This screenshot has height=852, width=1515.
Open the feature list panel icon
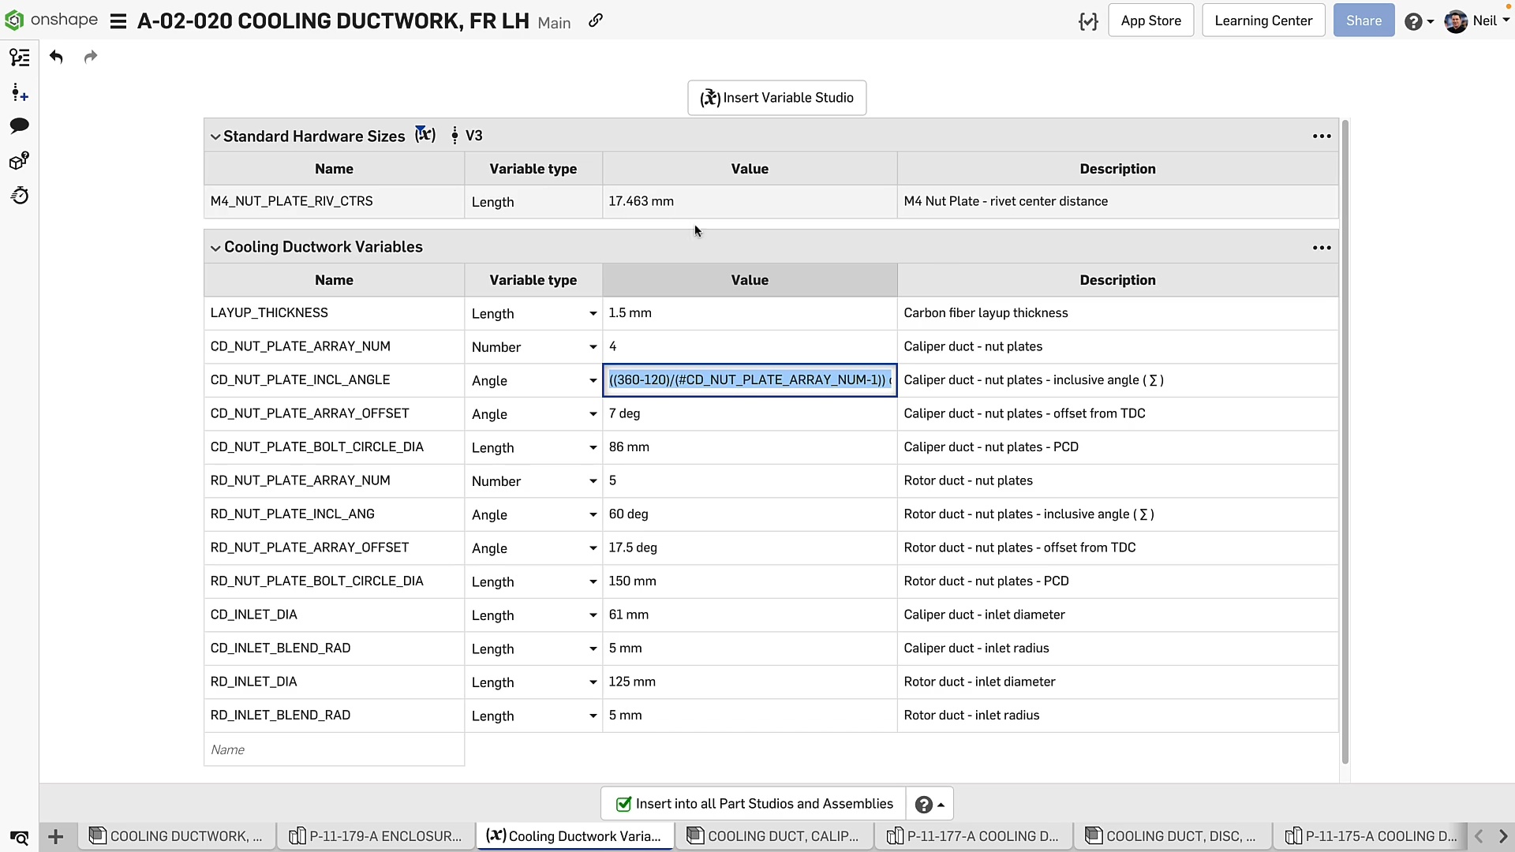click(20, 58)
